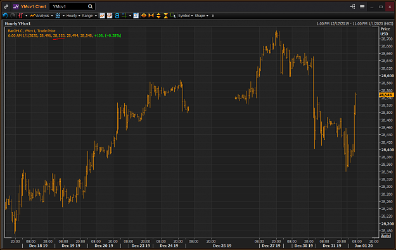
Task: Click the link chain icon in title bar
Action: click(6, 6)
